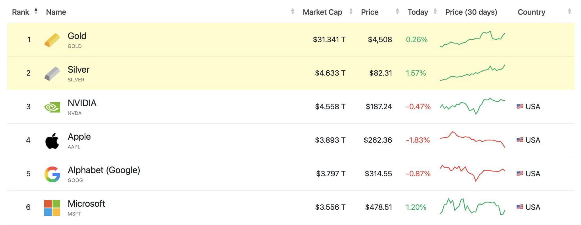The image size is (581, 225).
Task: Sort table by Rank arrows
Action: (x=36, y=11)
